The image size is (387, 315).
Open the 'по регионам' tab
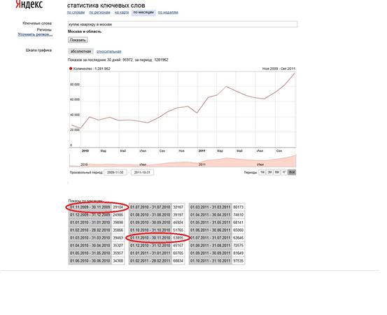pos(99,13)
